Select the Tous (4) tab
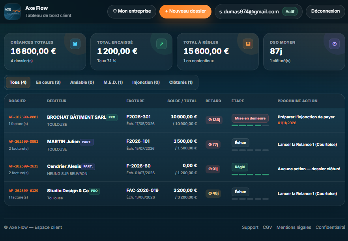348x241 pixels. coord(18,82)
